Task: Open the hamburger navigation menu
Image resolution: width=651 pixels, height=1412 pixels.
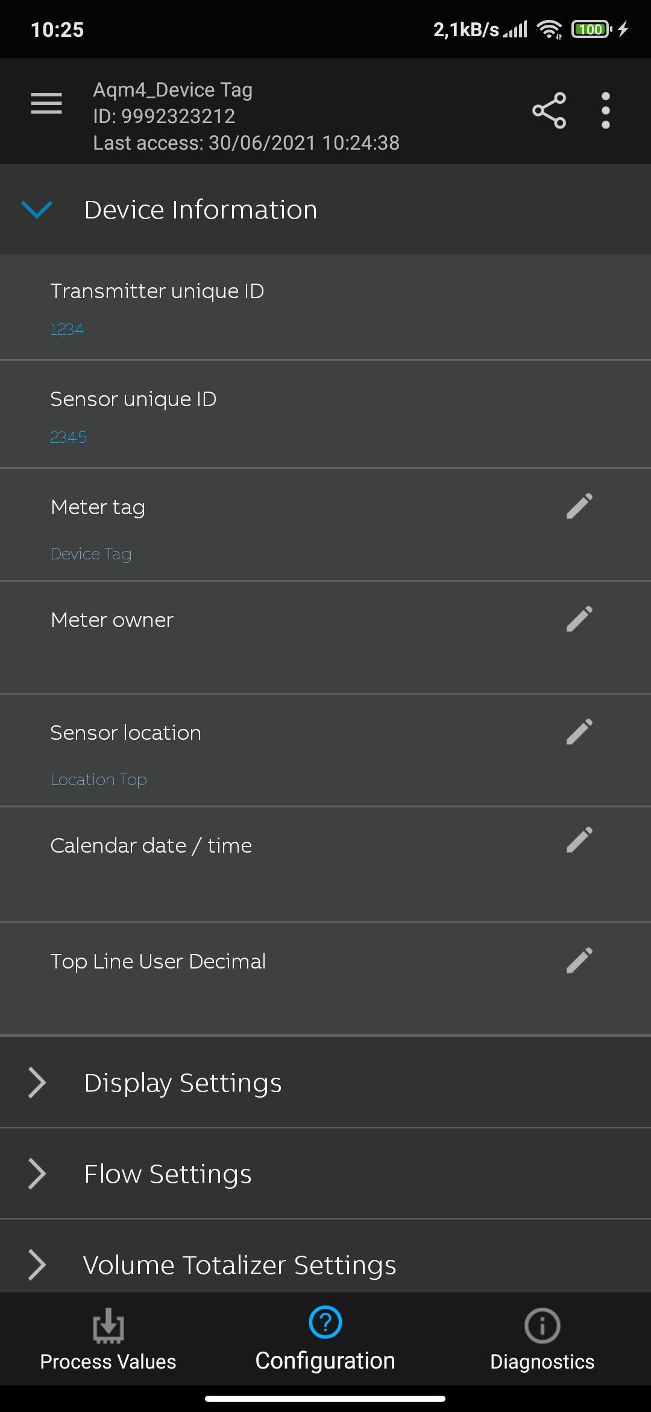Action: point(46,104)
